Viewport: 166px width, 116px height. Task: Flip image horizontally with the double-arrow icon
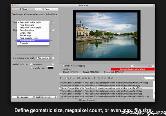tap(91, 78)
